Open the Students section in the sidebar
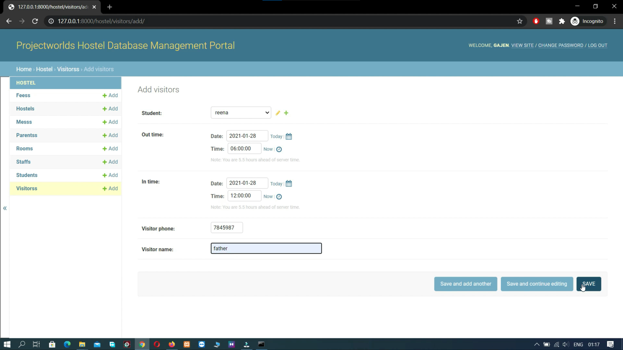This screenshot has width=623, height=350. click(x=27, y=175)
